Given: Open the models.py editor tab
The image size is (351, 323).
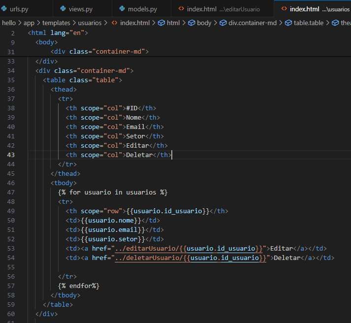Looking at the screenshot, I should tap(142, 9).
